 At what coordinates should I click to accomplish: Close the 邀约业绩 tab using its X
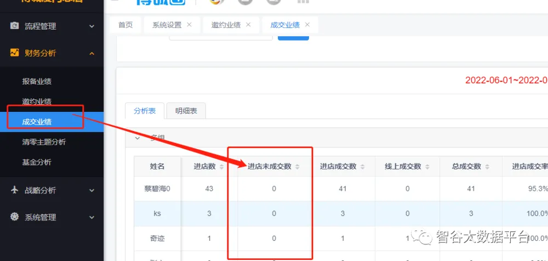click(x=248, y=25)
